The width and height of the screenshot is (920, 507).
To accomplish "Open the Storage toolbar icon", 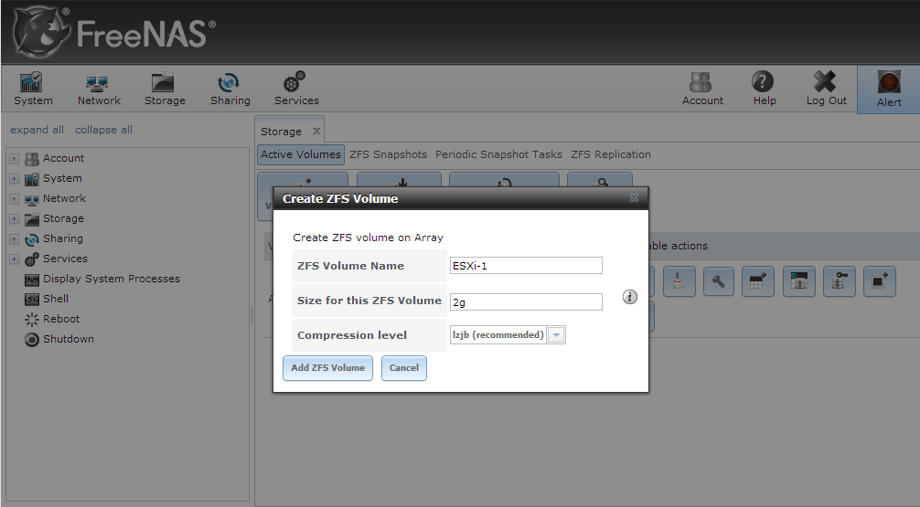I will [x=165, y=89].
